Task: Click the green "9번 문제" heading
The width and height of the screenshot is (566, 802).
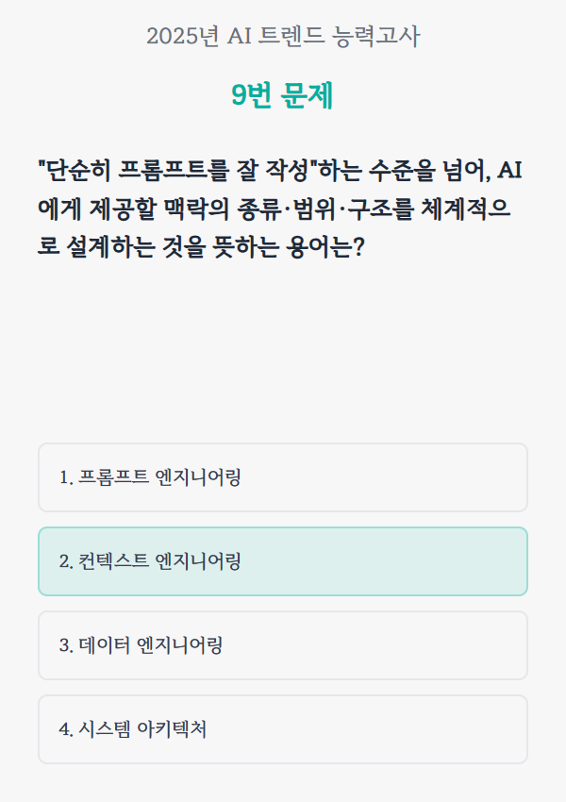Action: pyautogui.click(x=282, y=95)
